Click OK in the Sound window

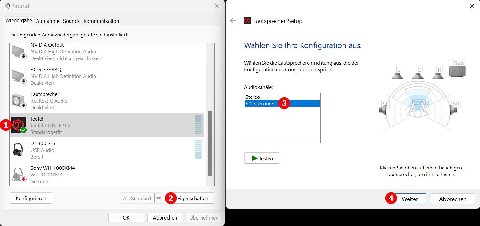126,218
